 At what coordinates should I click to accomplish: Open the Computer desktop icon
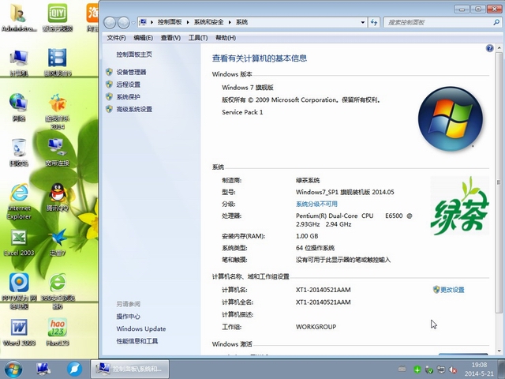[19, 63]
